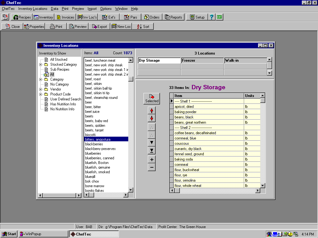Expand the Category tree node
The image size is (318, 238).
41,79
